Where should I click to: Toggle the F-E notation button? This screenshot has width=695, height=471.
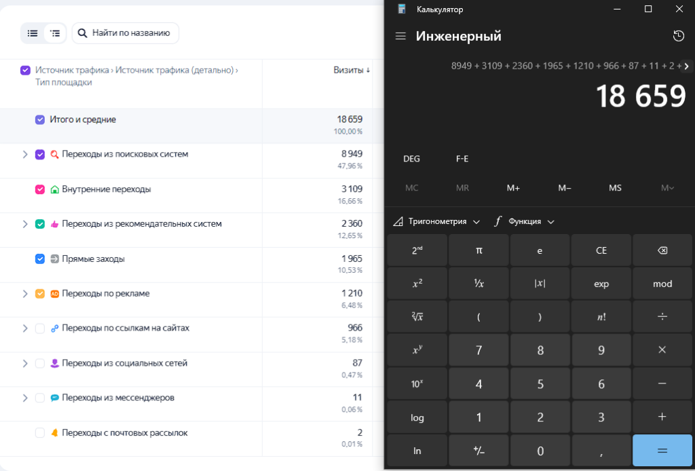[462, 159]
